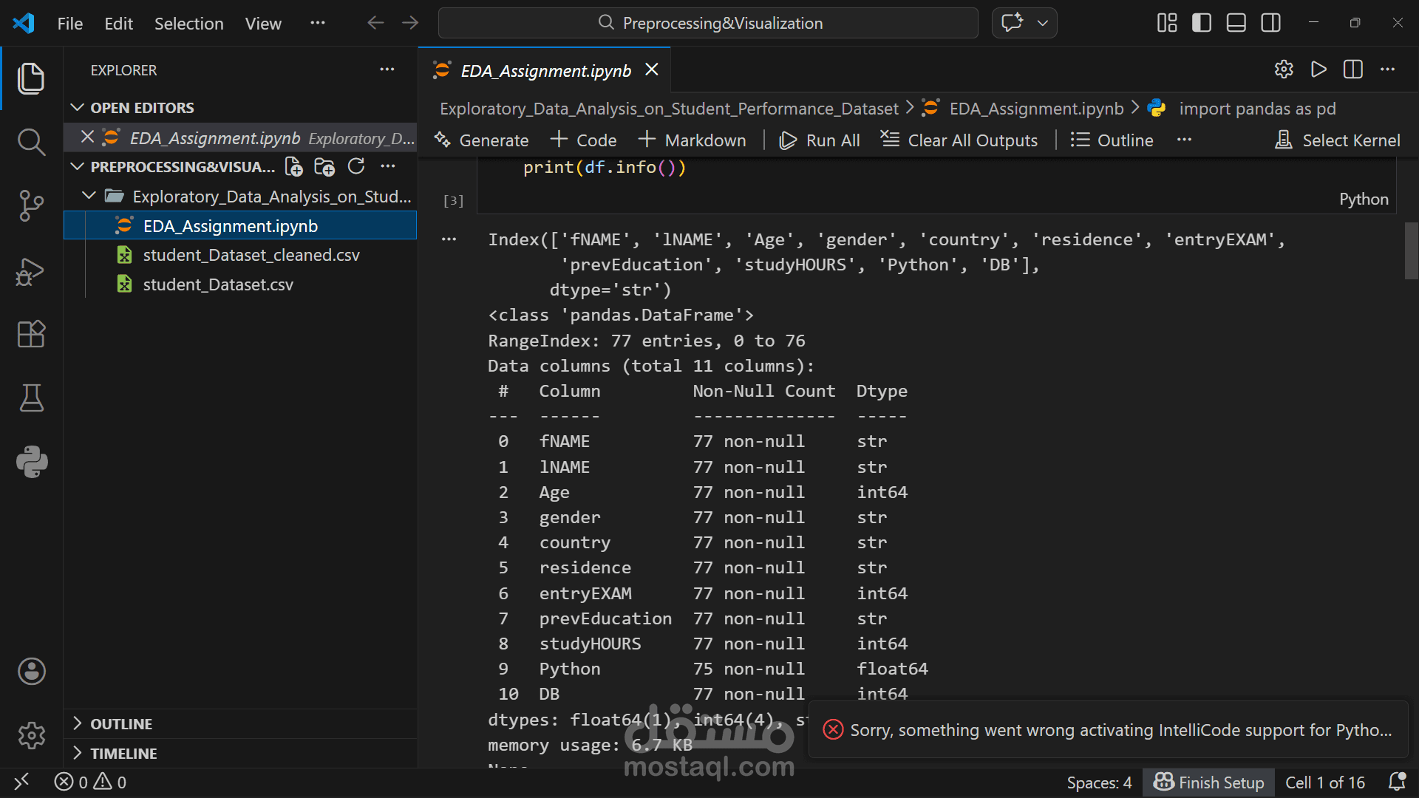Toggle the bottom Panel layout button
Viewport: 1419px width, 798px height.
pos(1236,23)
